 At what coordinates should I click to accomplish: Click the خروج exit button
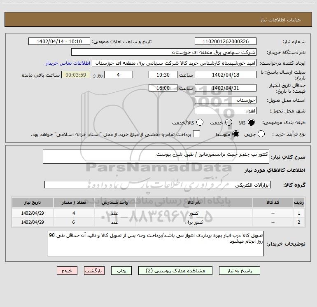(67, 271)
